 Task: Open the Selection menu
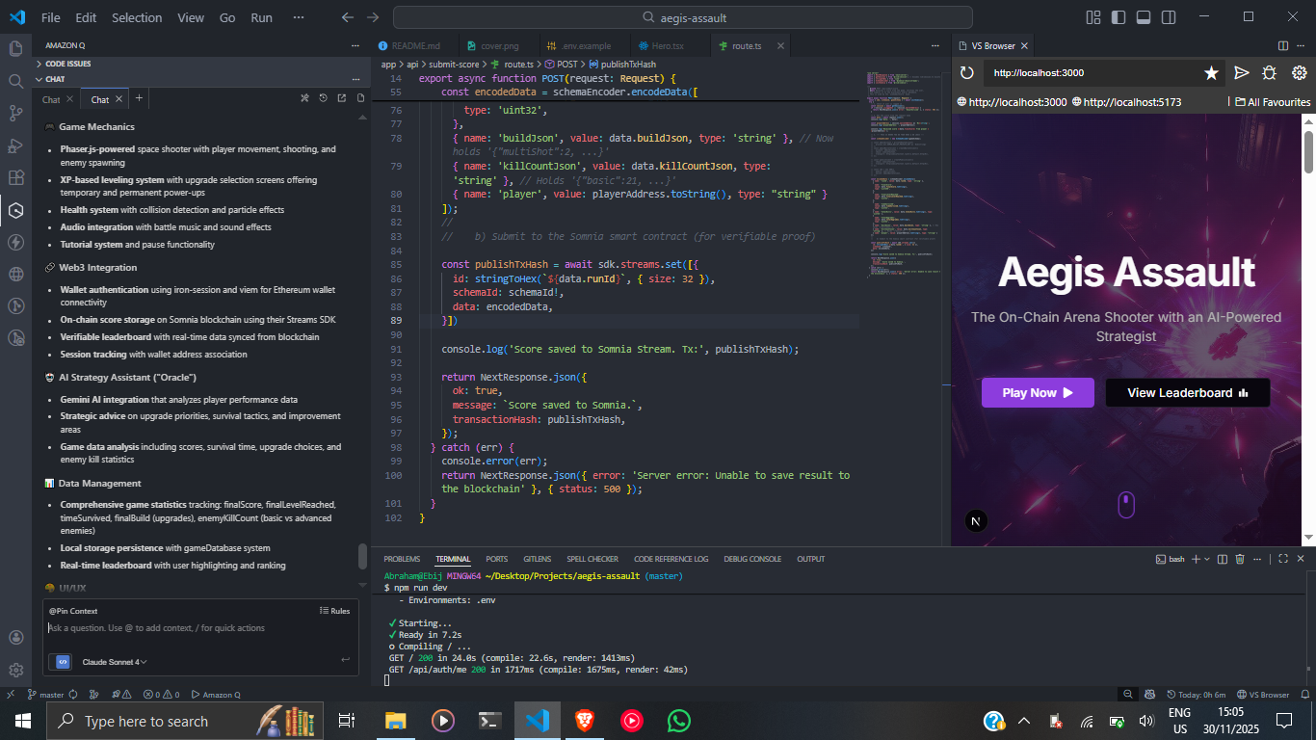click(137, 17)
